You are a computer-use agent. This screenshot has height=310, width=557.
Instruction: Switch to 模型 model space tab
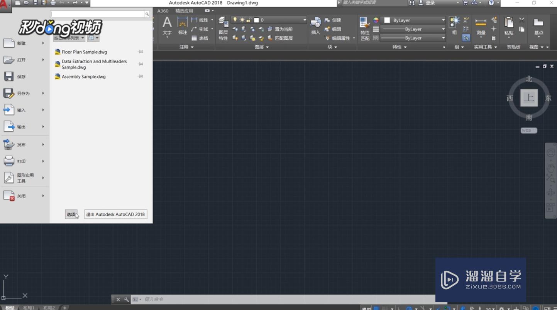10,308
